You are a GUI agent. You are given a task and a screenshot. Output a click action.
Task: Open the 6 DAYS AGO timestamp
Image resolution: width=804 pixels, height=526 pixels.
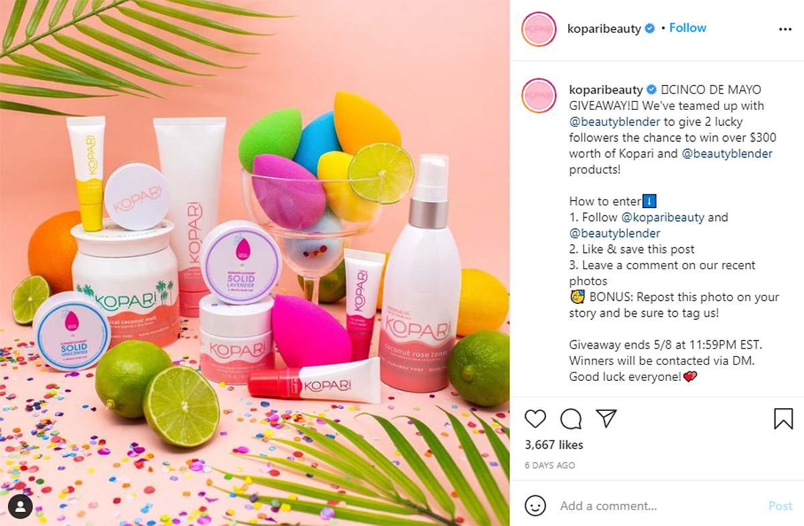[550, 465]
